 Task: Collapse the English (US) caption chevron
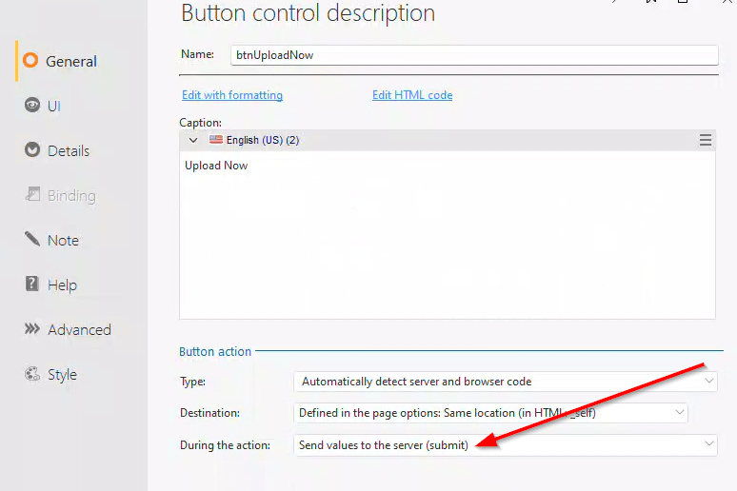point(193,140)
